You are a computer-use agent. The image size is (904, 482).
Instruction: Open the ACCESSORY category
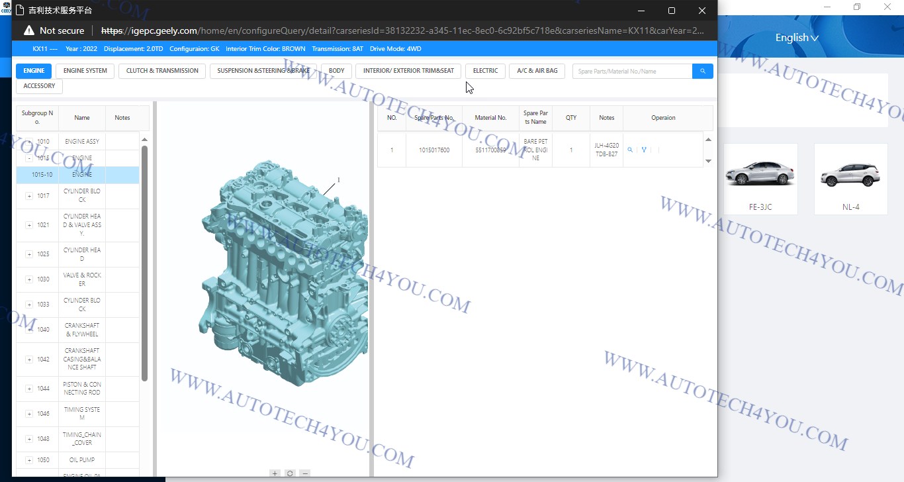point(39,86)
